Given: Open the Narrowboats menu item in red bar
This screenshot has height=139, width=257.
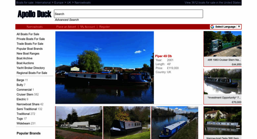Looking at the screenshot, I should [x=35, y=27].
